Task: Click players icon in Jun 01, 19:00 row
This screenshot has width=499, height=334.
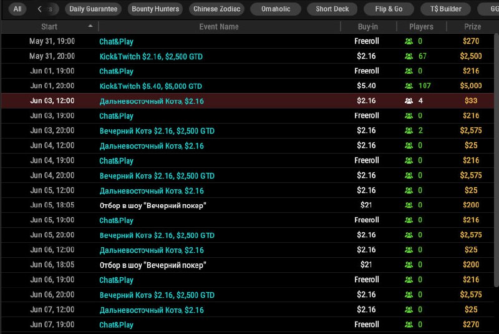Action: [x=409, y=71]
